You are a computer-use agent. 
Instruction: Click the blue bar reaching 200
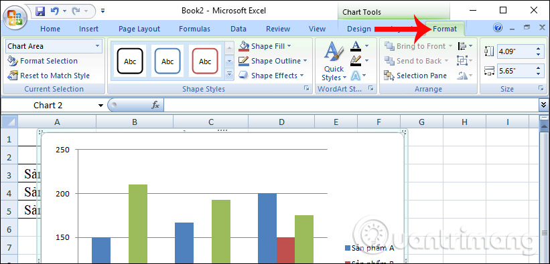point(267,229)
